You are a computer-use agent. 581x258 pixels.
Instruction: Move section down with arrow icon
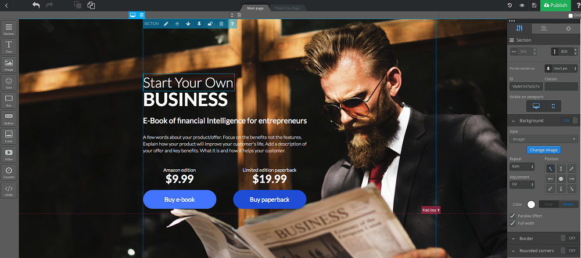[188, 24]
